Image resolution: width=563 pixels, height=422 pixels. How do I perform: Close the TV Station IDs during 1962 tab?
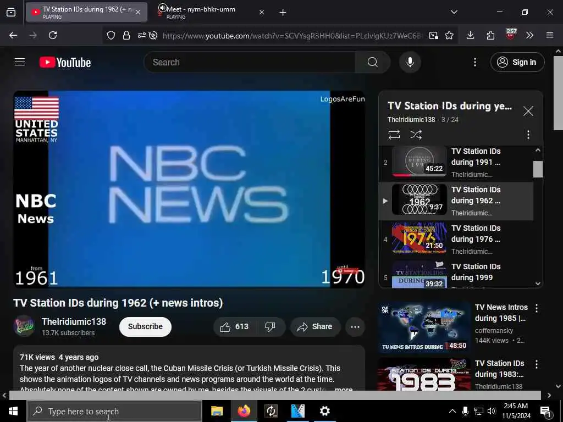click(138, 13)
